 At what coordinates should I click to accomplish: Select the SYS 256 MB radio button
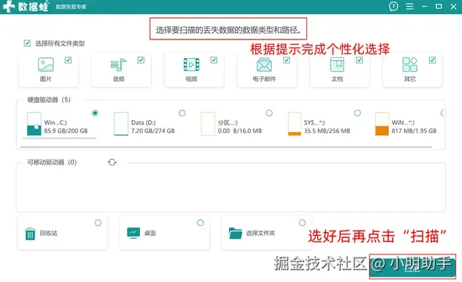click(x=358, y=113)
